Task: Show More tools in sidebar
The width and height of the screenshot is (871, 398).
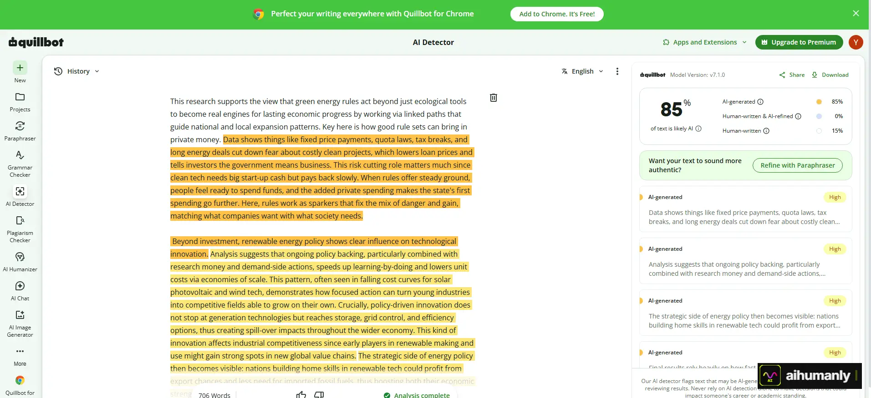Action: [20, 357]
